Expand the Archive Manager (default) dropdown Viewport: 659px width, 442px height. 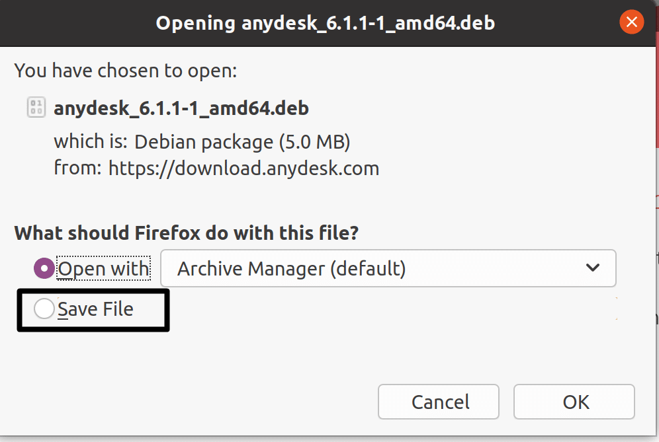click(x=388, y=268)
